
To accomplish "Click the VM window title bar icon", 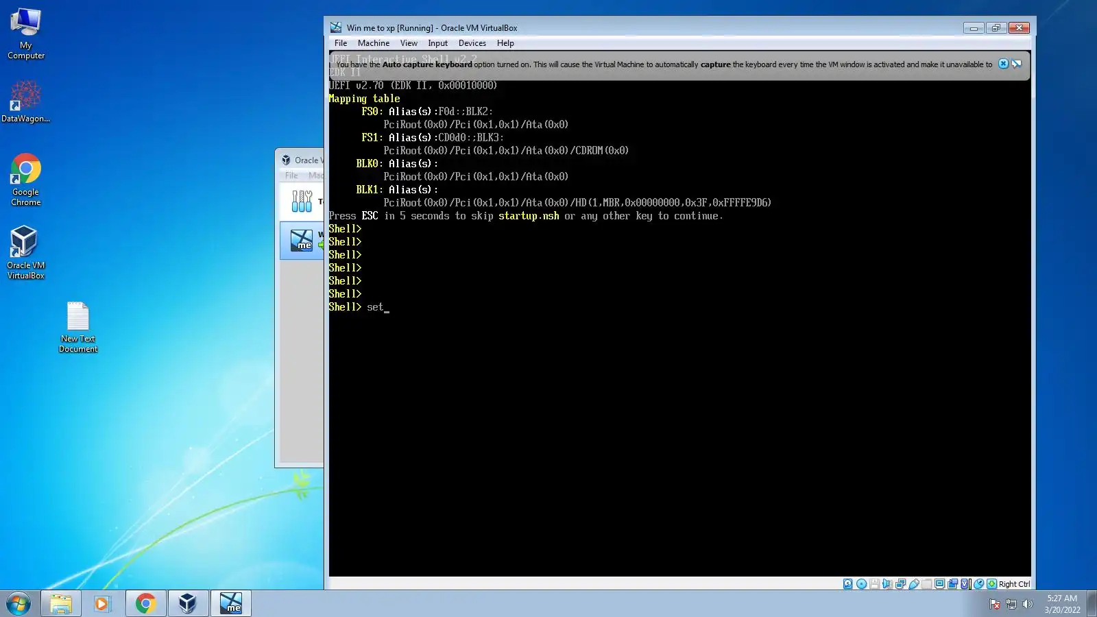I will [336, 27].
